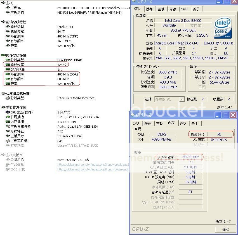Viewport: 238px width, 235px height.
Task: Click the "400 MHz (DDR)" value
Action: pos(68,74)
